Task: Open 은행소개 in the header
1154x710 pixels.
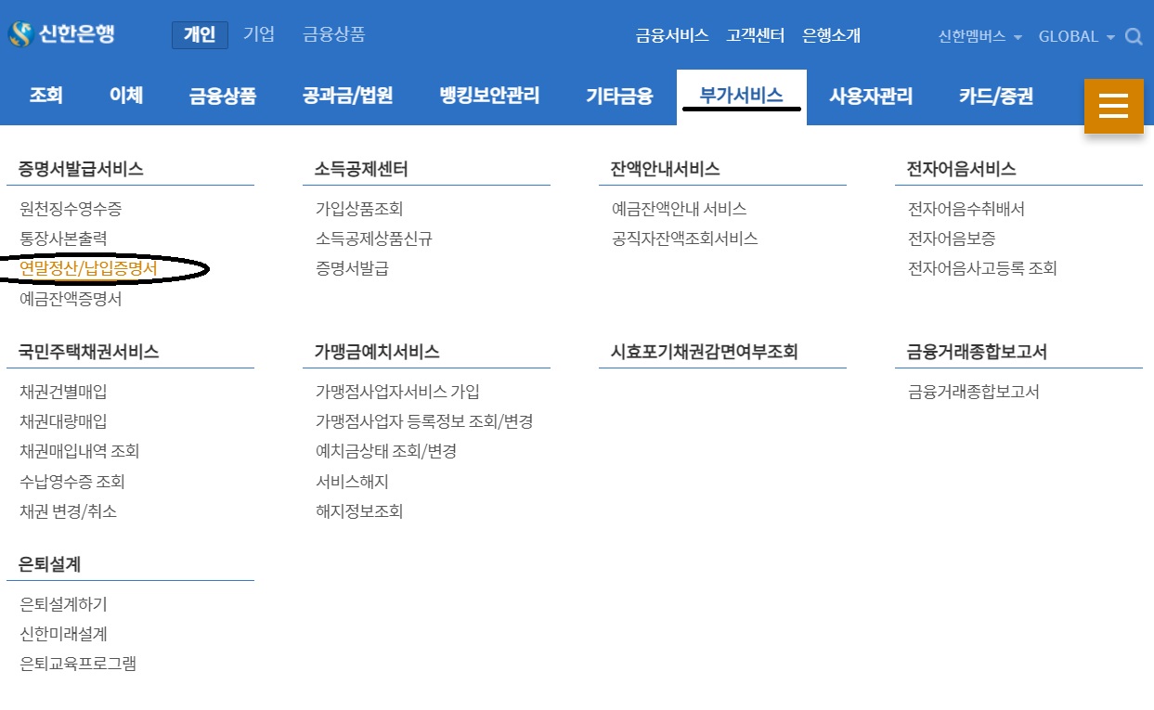Action: pyautogui.click(x=832, y=35)
